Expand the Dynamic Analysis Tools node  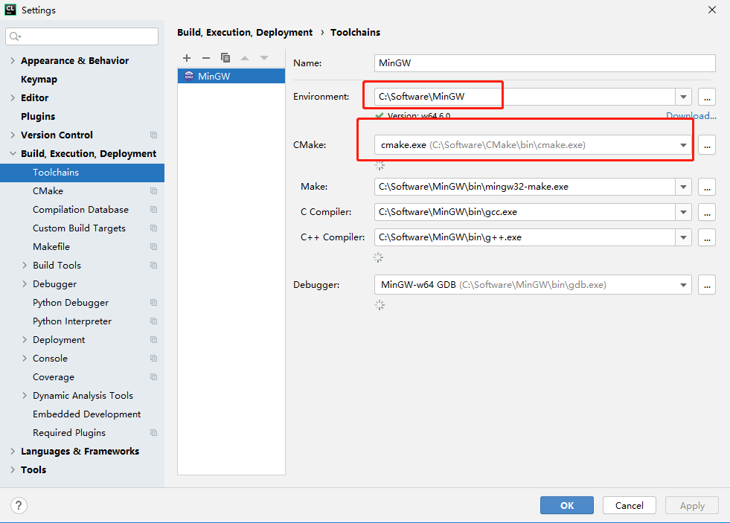(25, 396)
